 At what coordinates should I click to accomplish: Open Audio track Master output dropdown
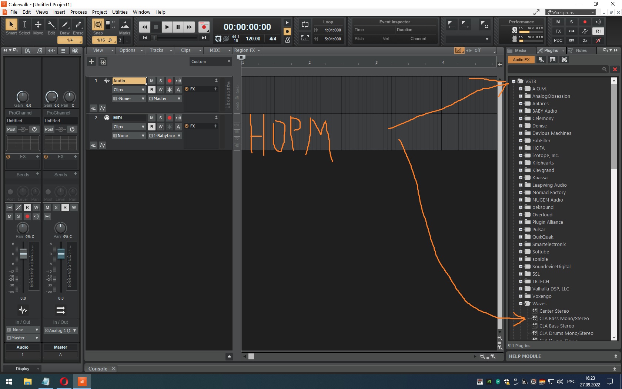point(165,99)
